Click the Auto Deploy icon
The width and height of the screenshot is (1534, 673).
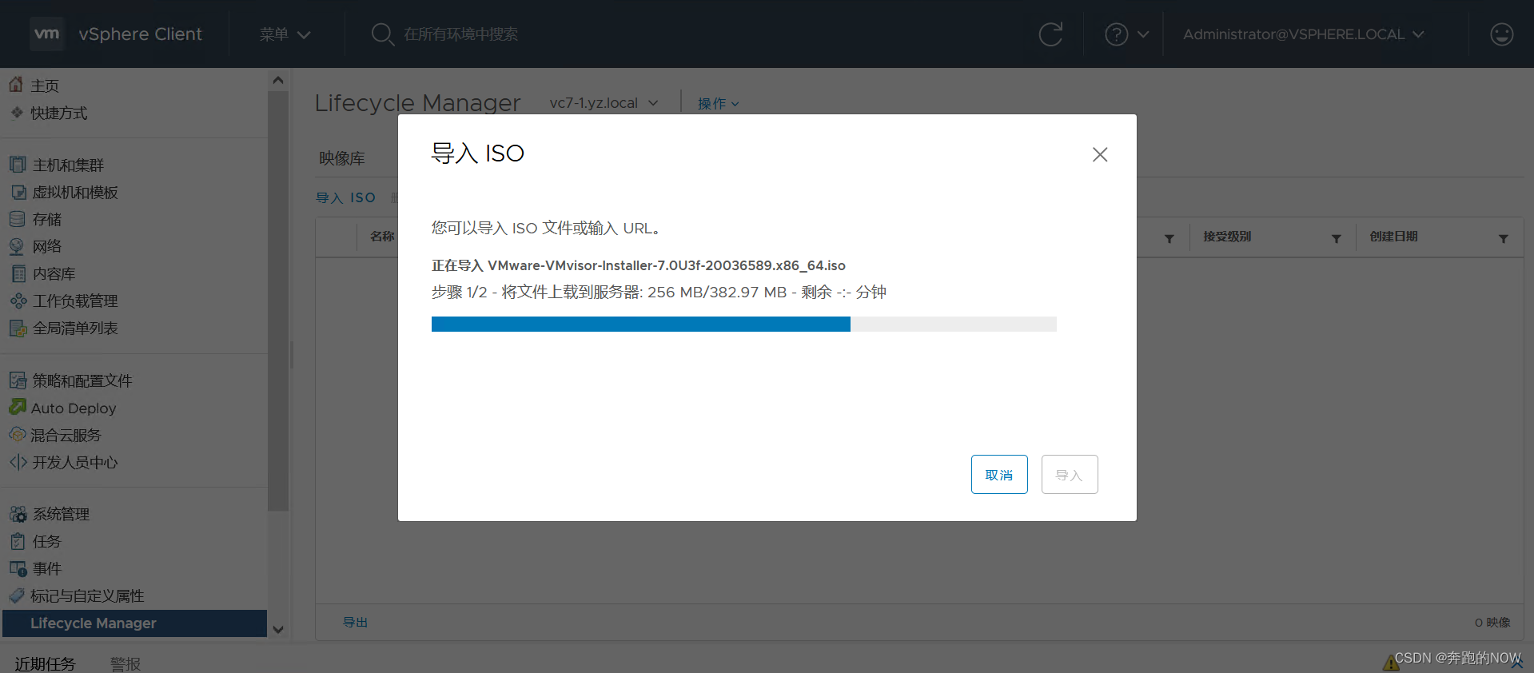point(18,407)
